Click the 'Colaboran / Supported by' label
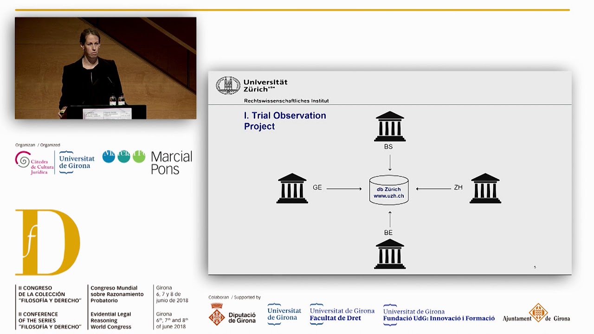Viewport: 594px width, 334px height. (234, 297)
